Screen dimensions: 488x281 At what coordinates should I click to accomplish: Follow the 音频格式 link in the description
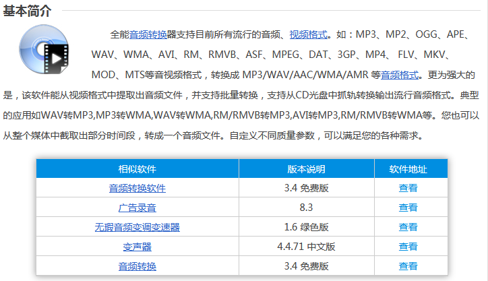[400, 75]
